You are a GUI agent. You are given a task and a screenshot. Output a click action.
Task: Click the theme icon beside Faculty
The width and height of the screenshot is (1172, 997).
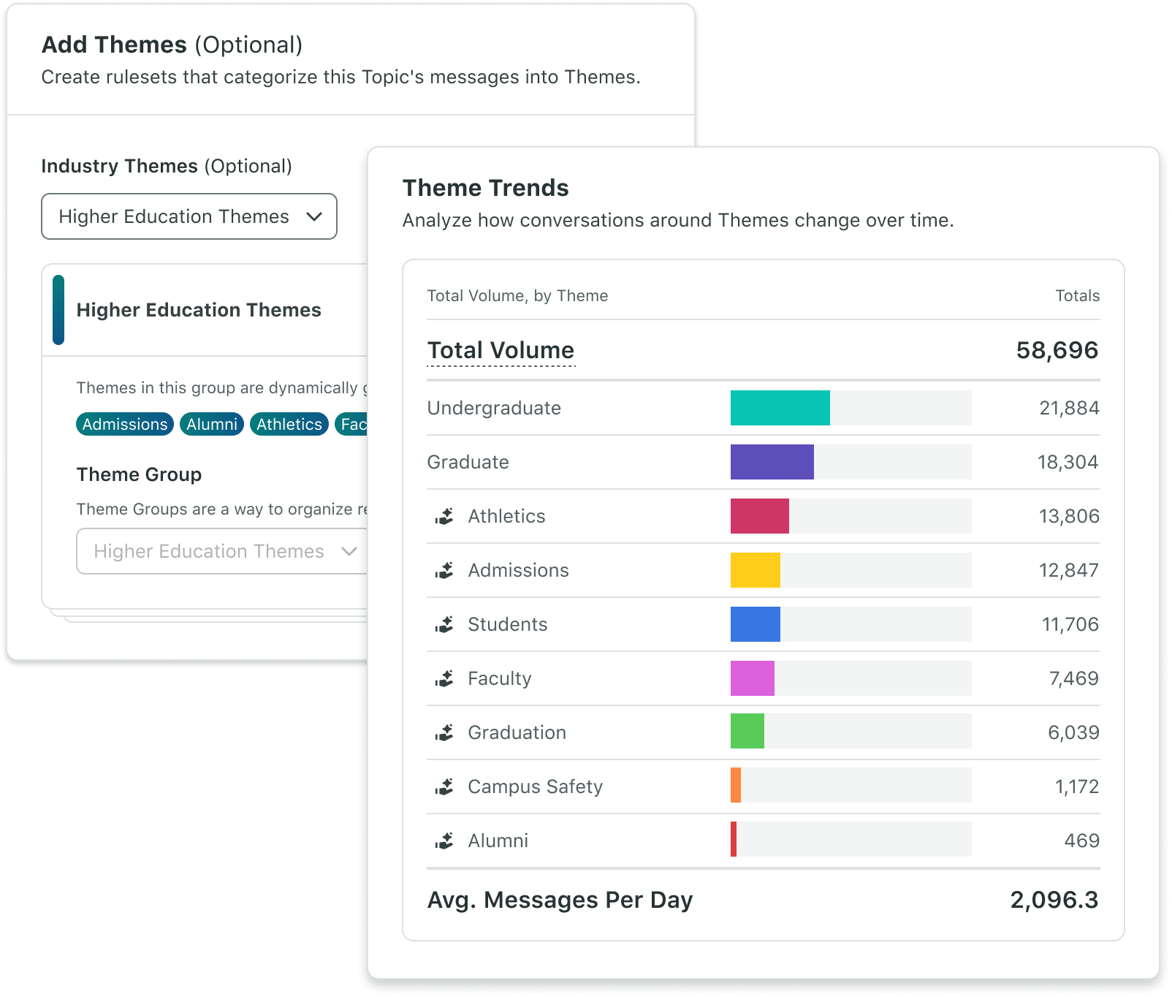point(444,679)
